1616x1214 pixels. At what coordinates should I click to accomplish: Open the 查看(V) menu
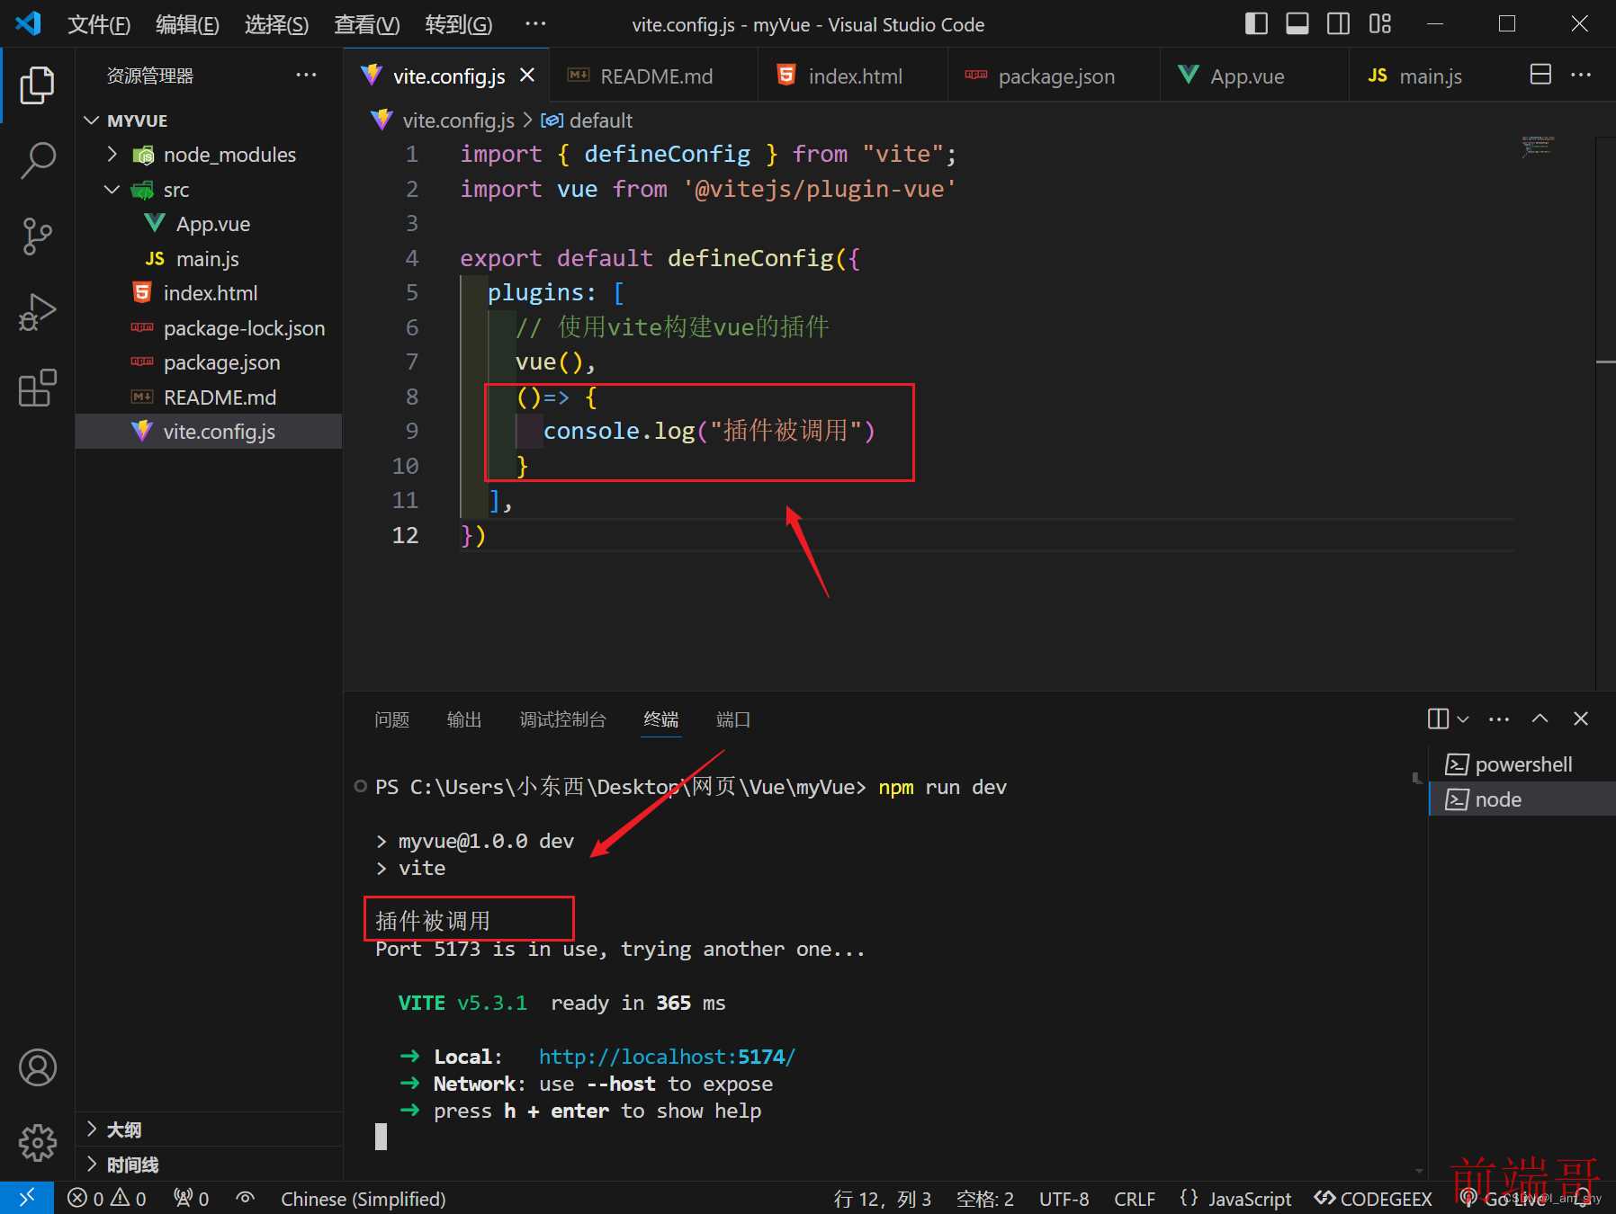pos(366,24)
